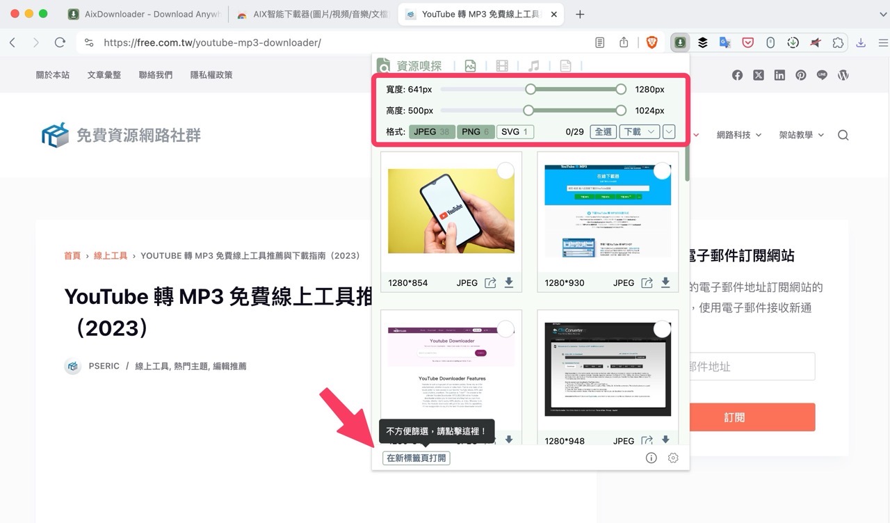Screen dimensions: 890x523
Task: Select the 1280*948 converter image checkbox
Action: (x=662, y=329)
